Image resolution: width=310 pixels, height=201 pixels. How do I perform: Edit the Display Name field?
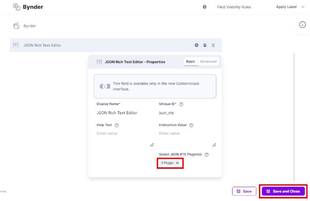pos(125,113)
